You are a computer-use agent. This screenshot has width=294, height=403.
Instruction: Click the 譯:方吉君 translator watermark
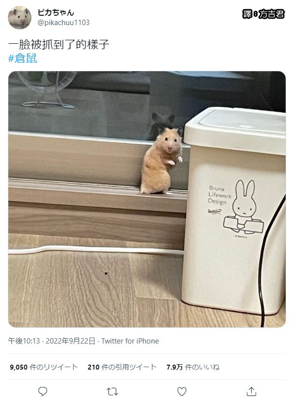[264, 14]
